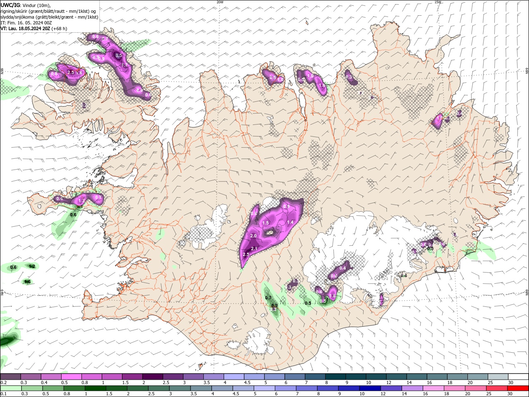The height and width of the screenshot is (397, 529).
Task: Pick the 0.3–0.5 green rain legend swatch
Action: pos(32,388)
